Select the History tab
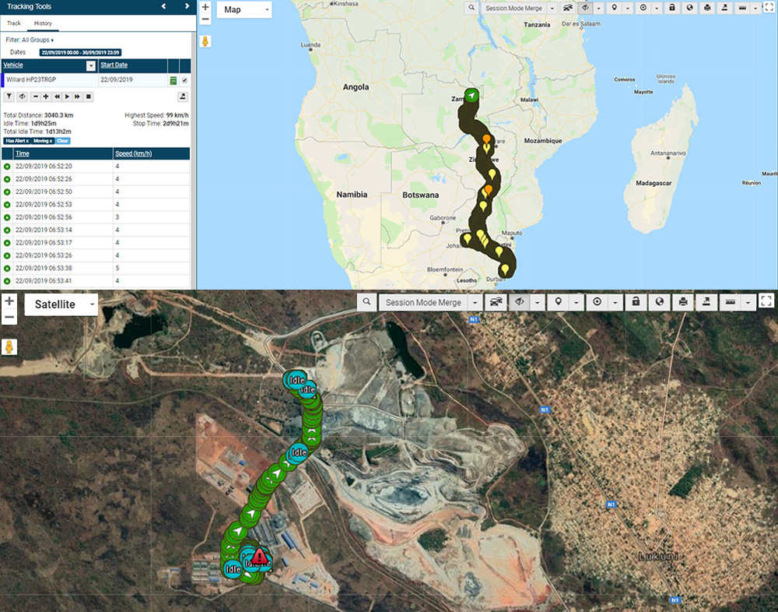The height and width of the screenshot is (612, 778). pos(43,23)
